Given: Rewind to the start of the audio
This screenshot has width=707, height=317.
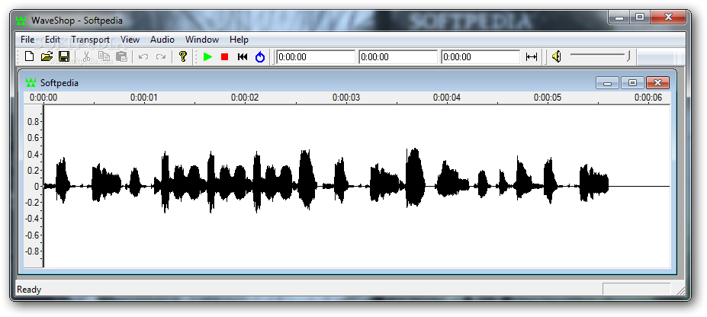Looking at the screenshot, I should 243,56.
